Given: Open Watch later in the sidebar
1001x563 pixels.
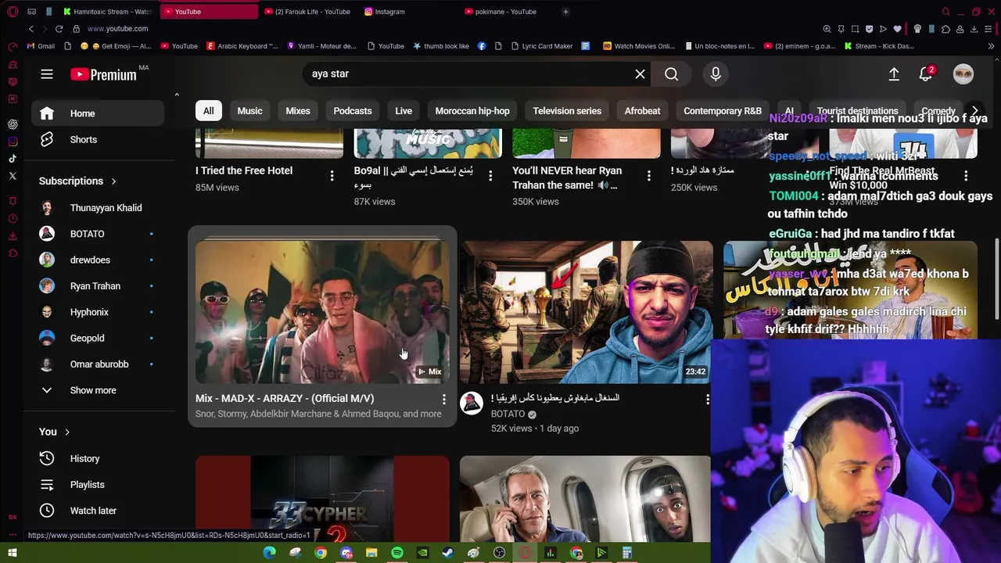Looking at the screenshot, I should tap(98, 511).
